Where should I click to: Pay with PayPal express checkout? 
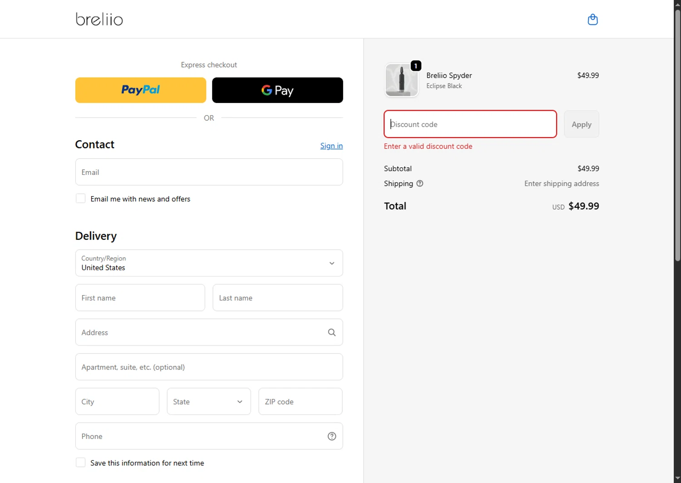pos(141,90)
